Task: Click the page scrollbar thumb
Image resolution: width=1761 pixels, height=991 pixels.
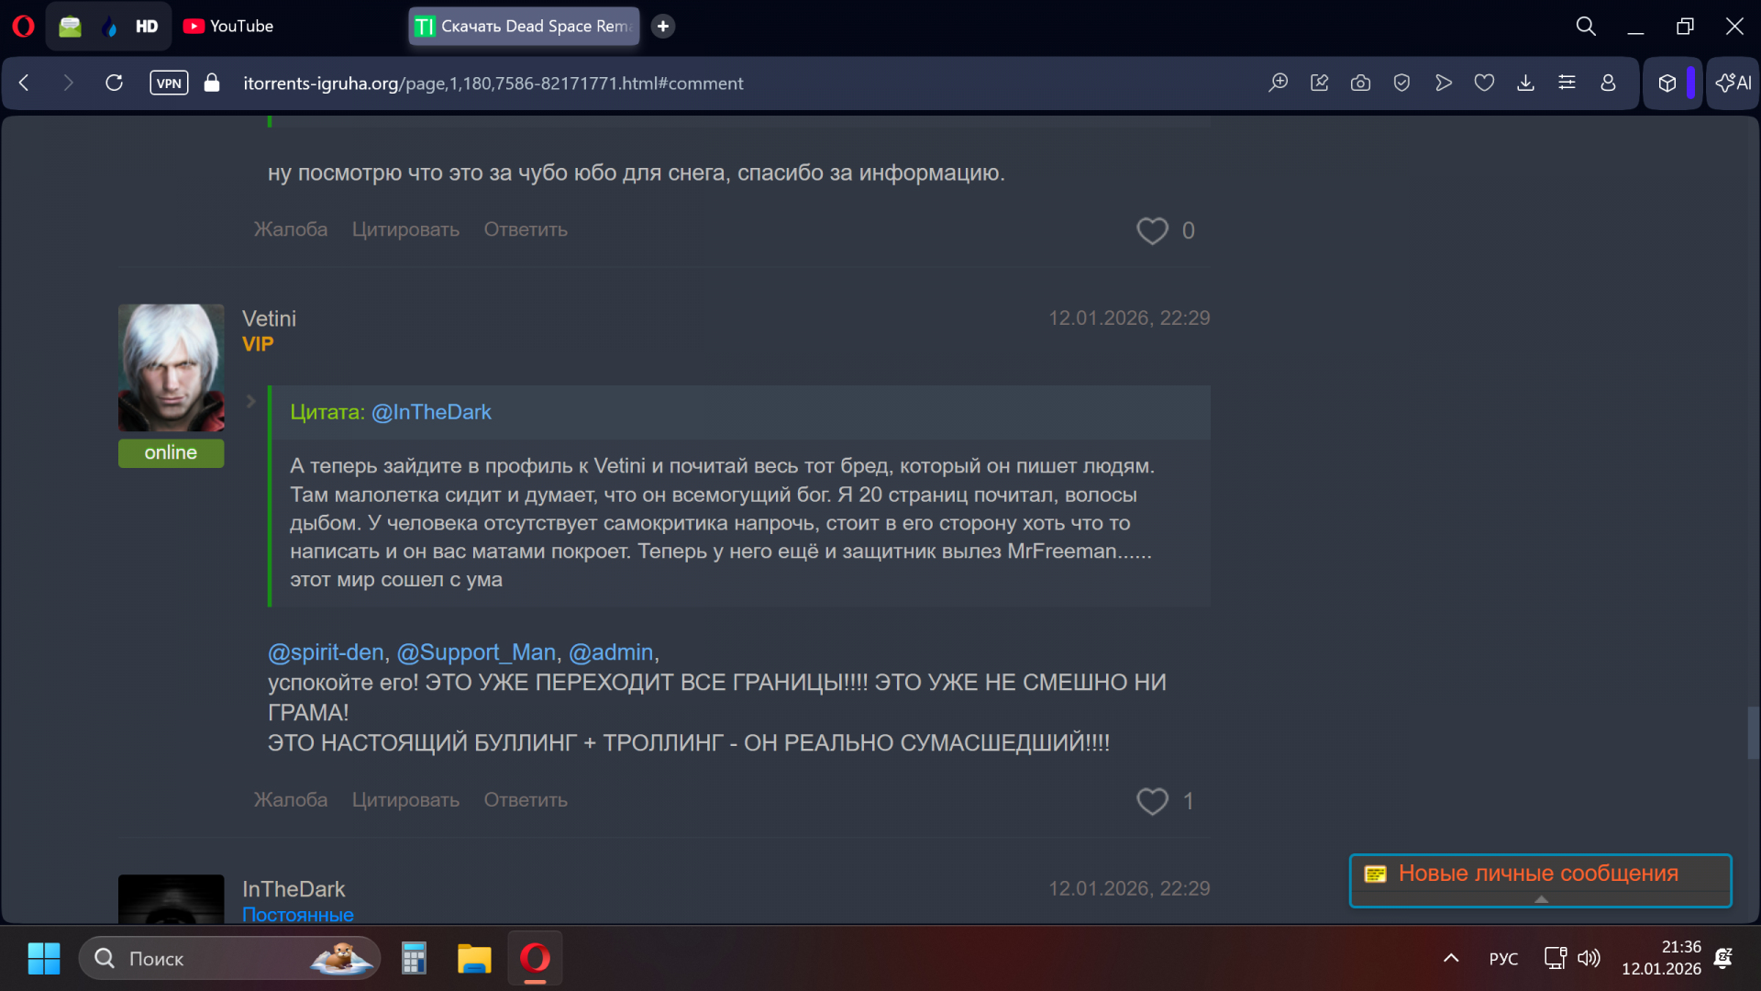Action: 1753,732
